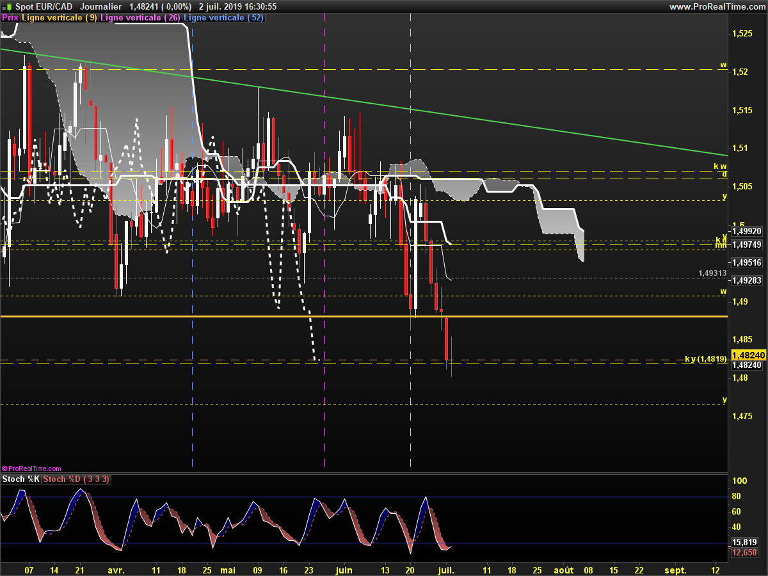Click the 23 date axis label
The image size is (768, 576).
point(309,570)
